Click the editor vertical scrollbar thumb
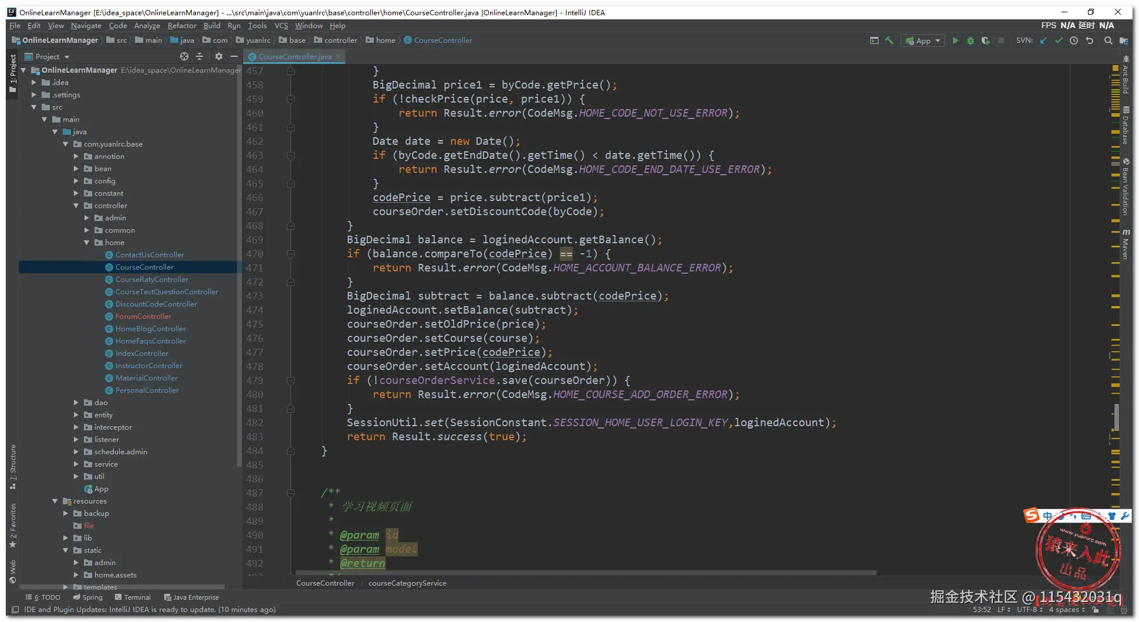This screenshot has height=622, width=1139. coord(1116,417)
